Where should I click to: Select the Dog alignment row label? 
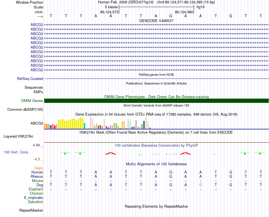tap(40, 185)
